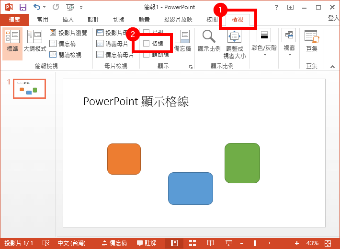Undo the last action
This screenshot has height=249, width=340.
tap(36, 7)
